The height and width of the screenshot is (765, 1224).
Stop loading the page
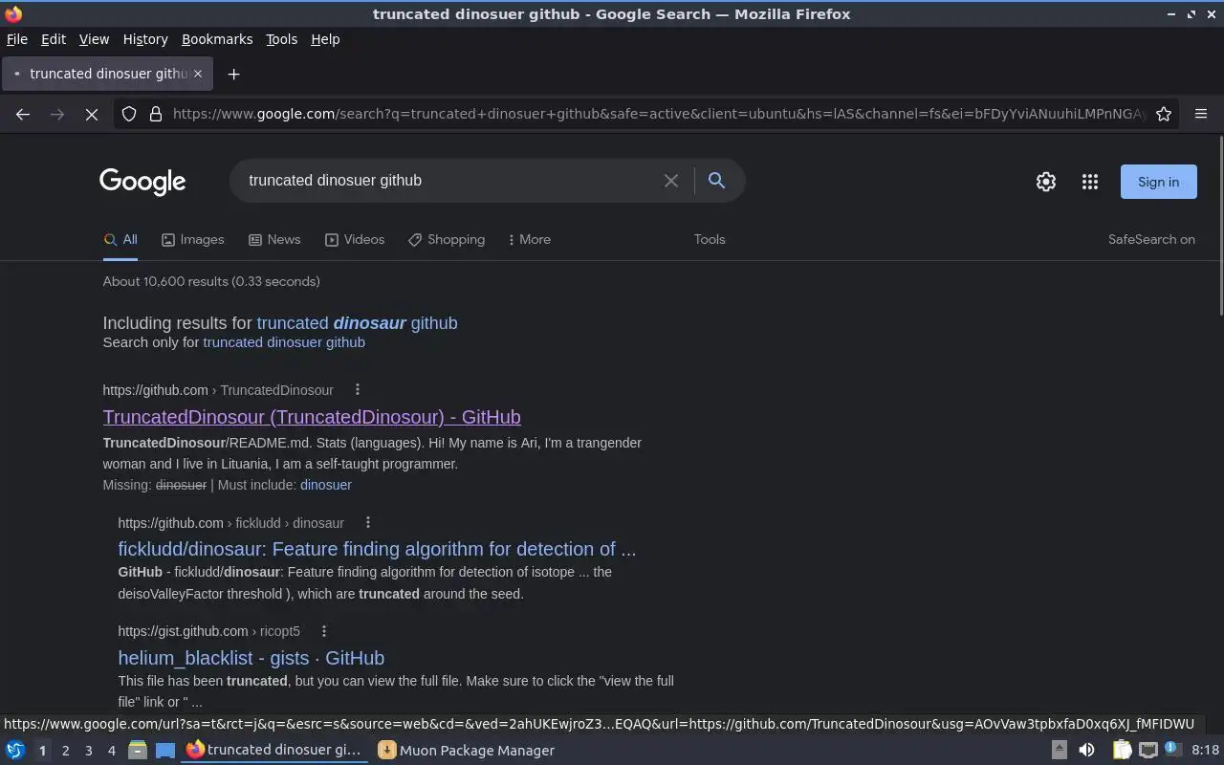[x=92, y=114]
